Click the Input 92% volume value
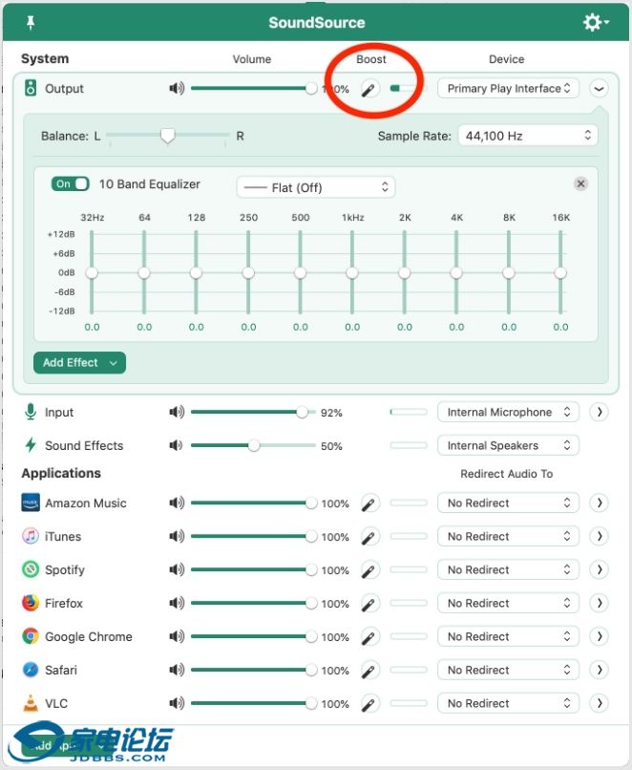632x770 pixels. [331, 413]
